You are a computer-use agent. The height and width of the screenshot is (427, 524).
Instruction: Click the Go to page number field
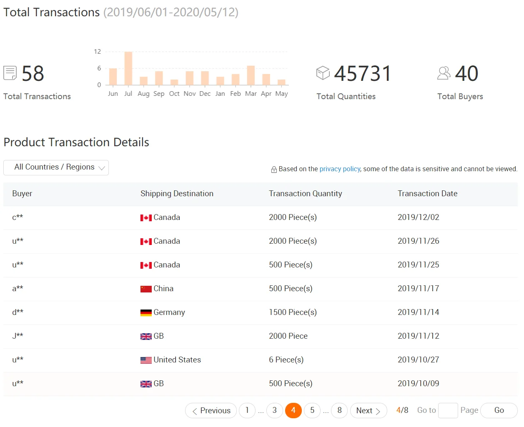[448, 410]
